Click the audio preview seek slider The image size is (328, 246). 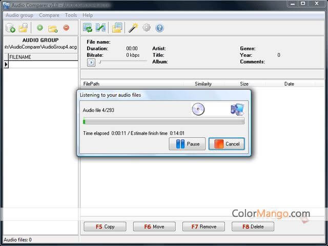(123, 62)
